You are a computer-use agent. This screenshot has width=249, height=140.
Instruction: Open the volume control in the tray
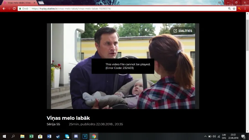point(214,136)
